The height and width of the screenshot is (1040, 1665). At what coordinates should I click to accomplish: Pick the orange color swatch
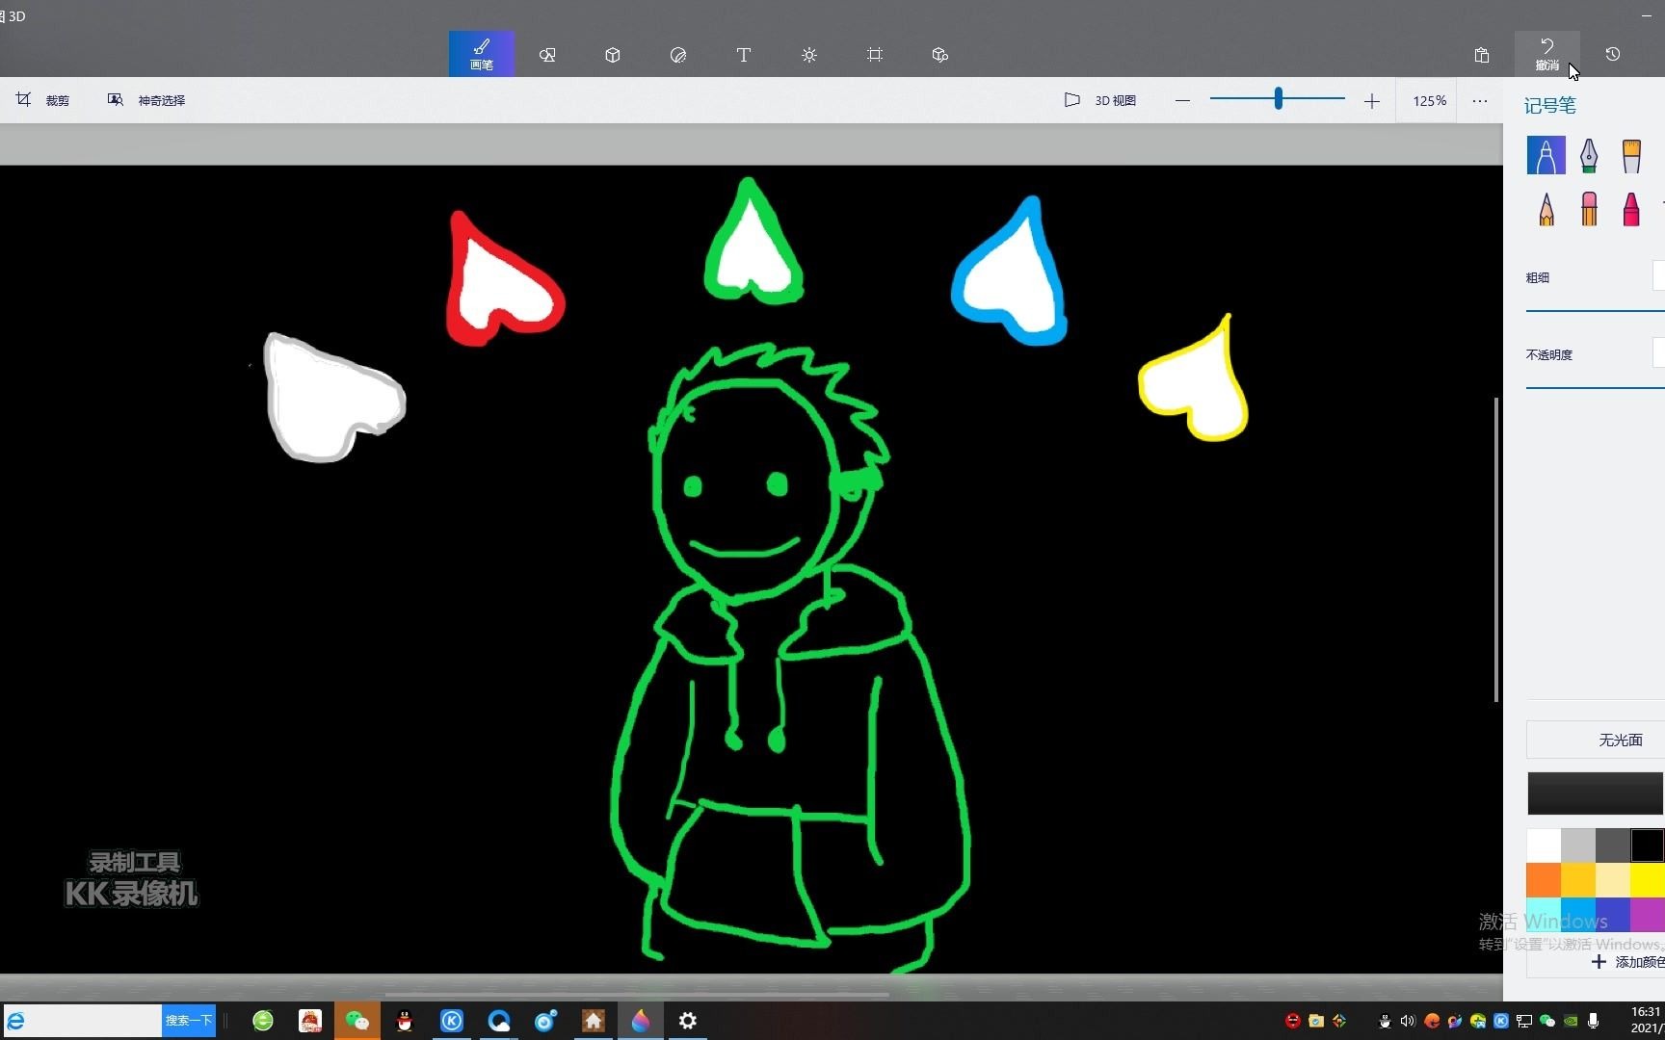[x=1544, y=880]
